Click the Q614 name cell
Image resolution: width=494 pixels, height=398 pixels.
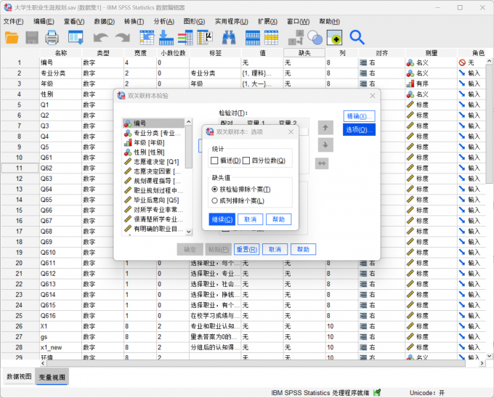pos(60,295)
